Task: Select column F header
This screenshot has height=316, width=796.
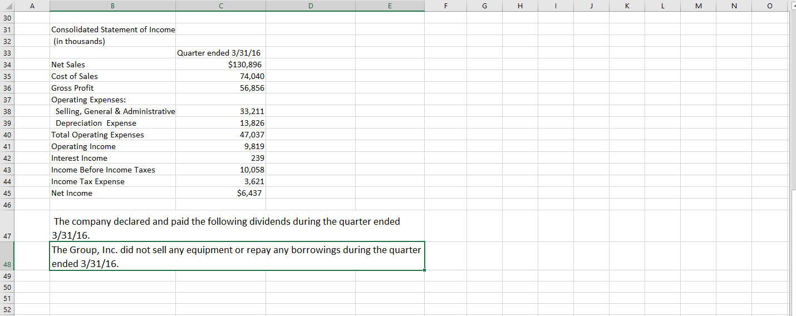Action: (445, 6)
